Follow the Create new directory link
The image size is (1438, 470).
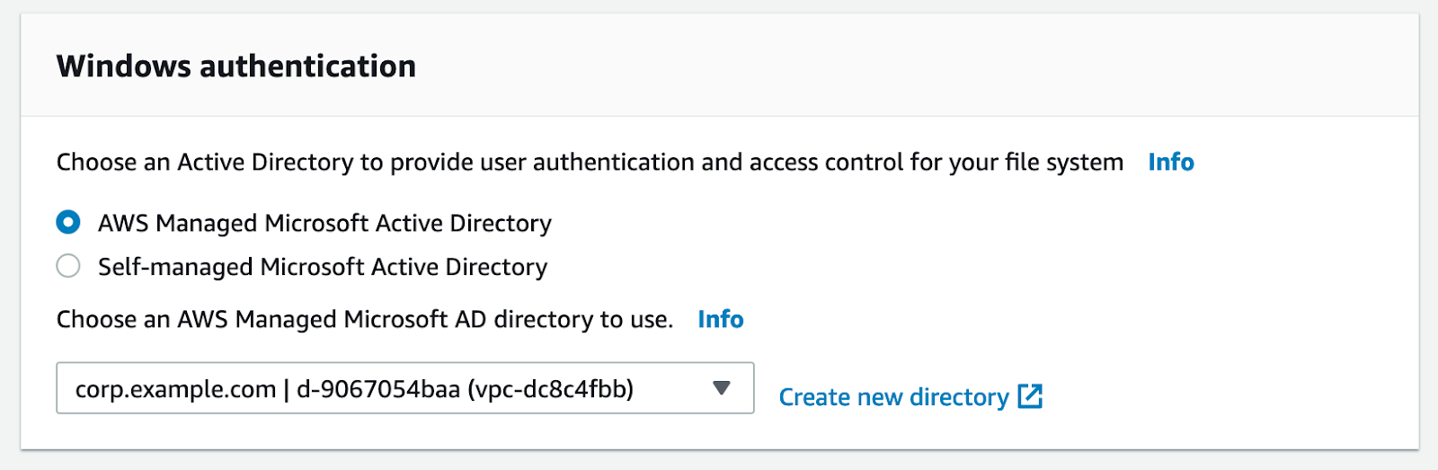[893, 397]
